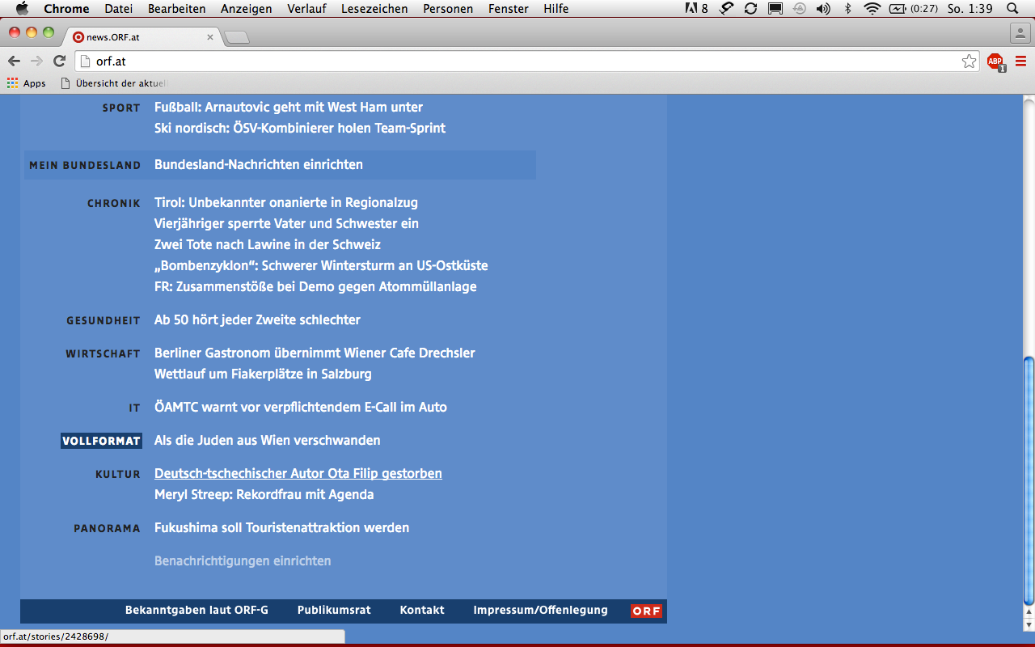
Task: Open Meryl Streep Rekordfrau article
Action: [264, 494]
